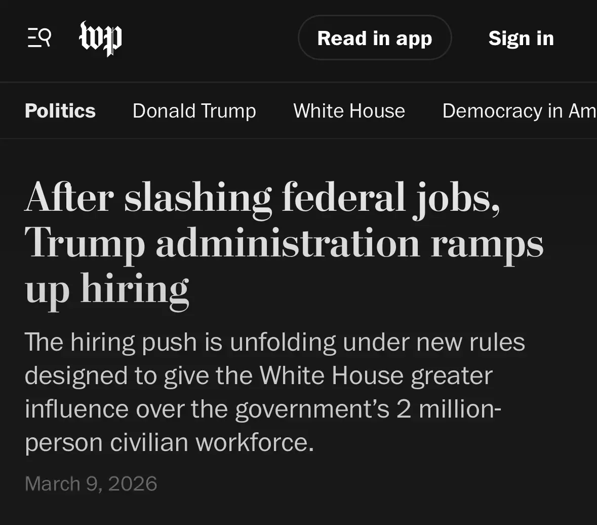Click the summary line starting "designed to give"

click(x=258, y=376)
